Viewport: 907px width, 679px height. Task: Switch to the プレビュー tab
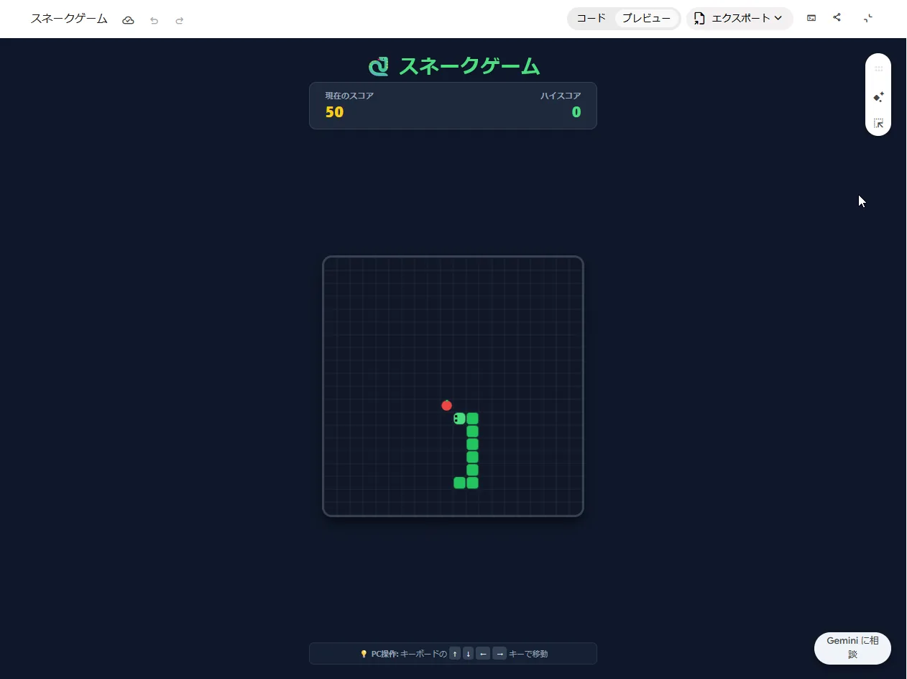pos(646,19)
